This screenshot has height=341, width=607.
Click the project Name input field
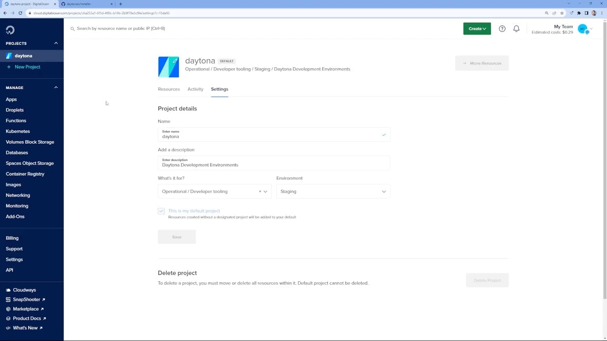pyautogui.click(x=274, y=135)
